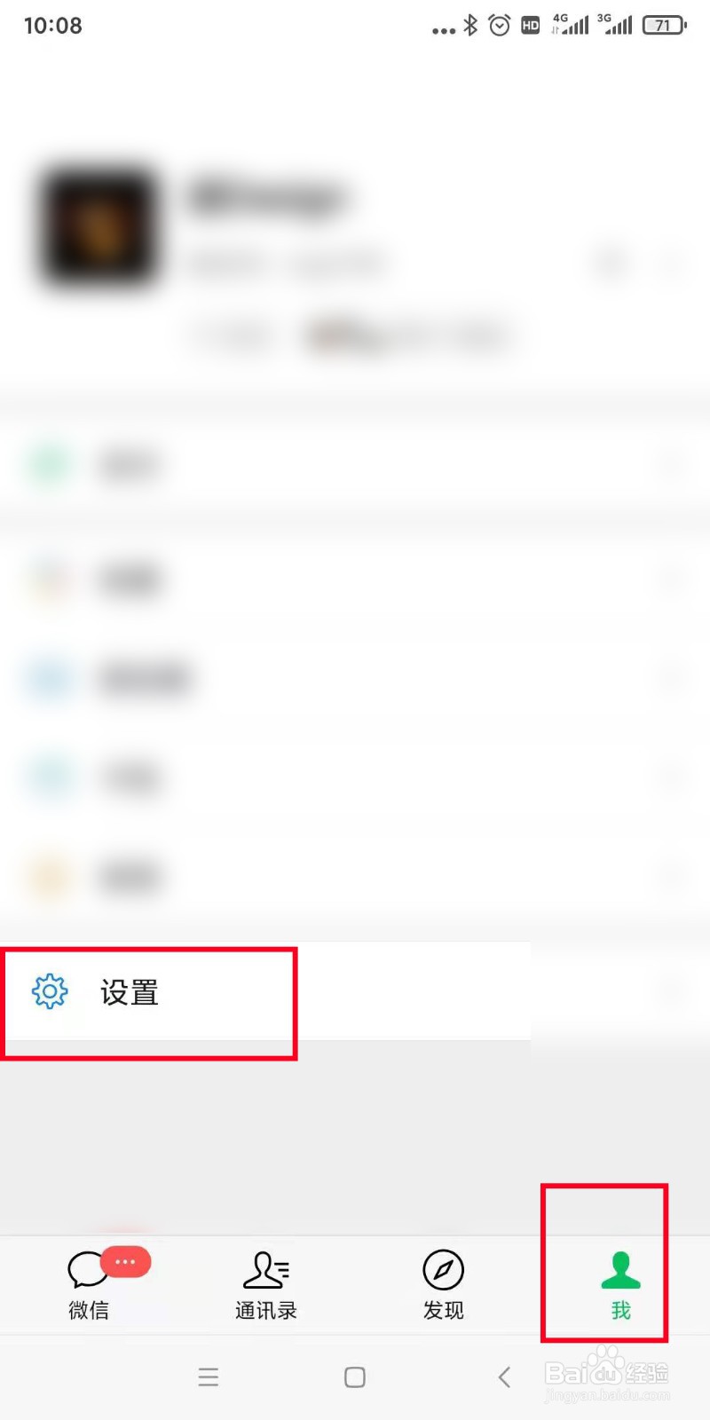Select the green 我 tab
This screenshot has height=1420, width=710.
[620, 1284]
